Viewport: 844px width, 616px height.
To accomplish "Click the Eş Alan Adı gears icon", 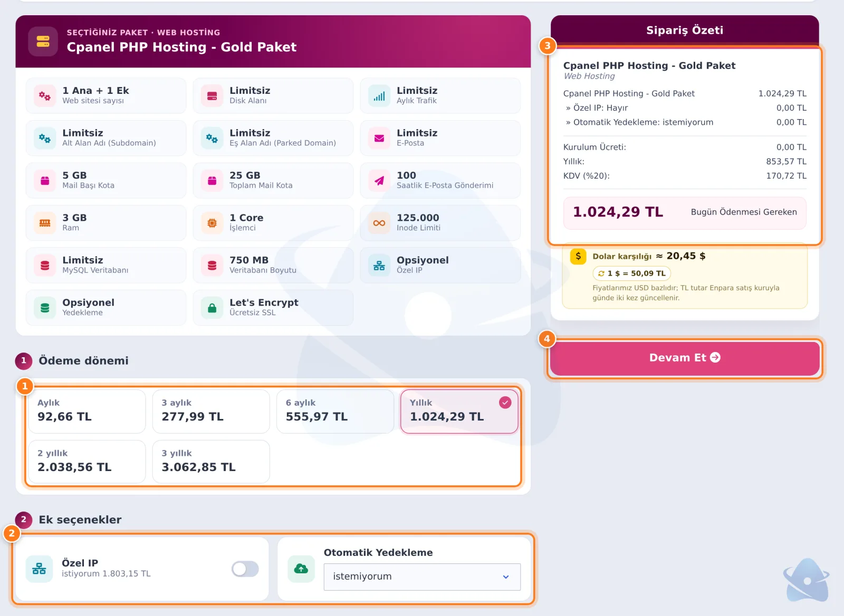I will click(212, 138).
